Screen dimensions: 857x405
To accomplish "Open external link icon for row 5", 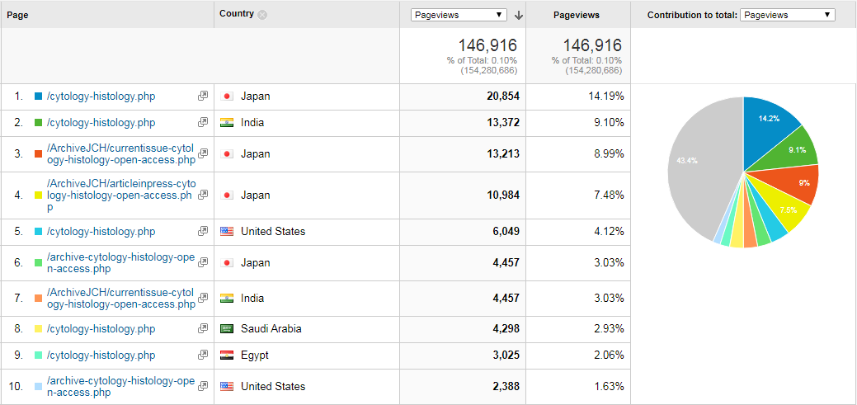I will click(203, 231).
